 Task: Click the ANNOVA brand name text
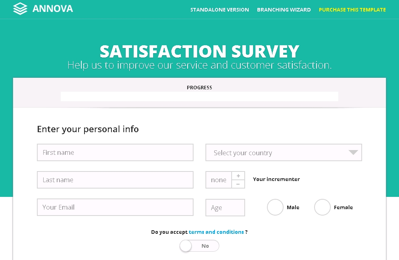53,9
